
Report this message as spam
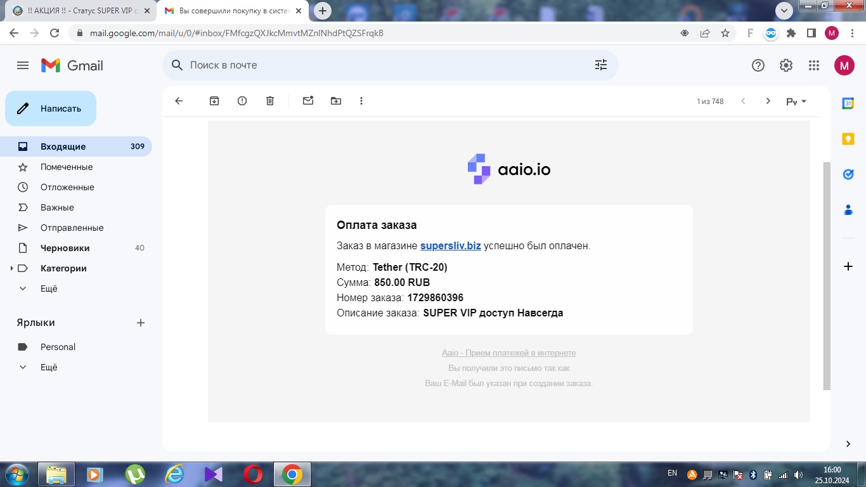pos(242,101)
